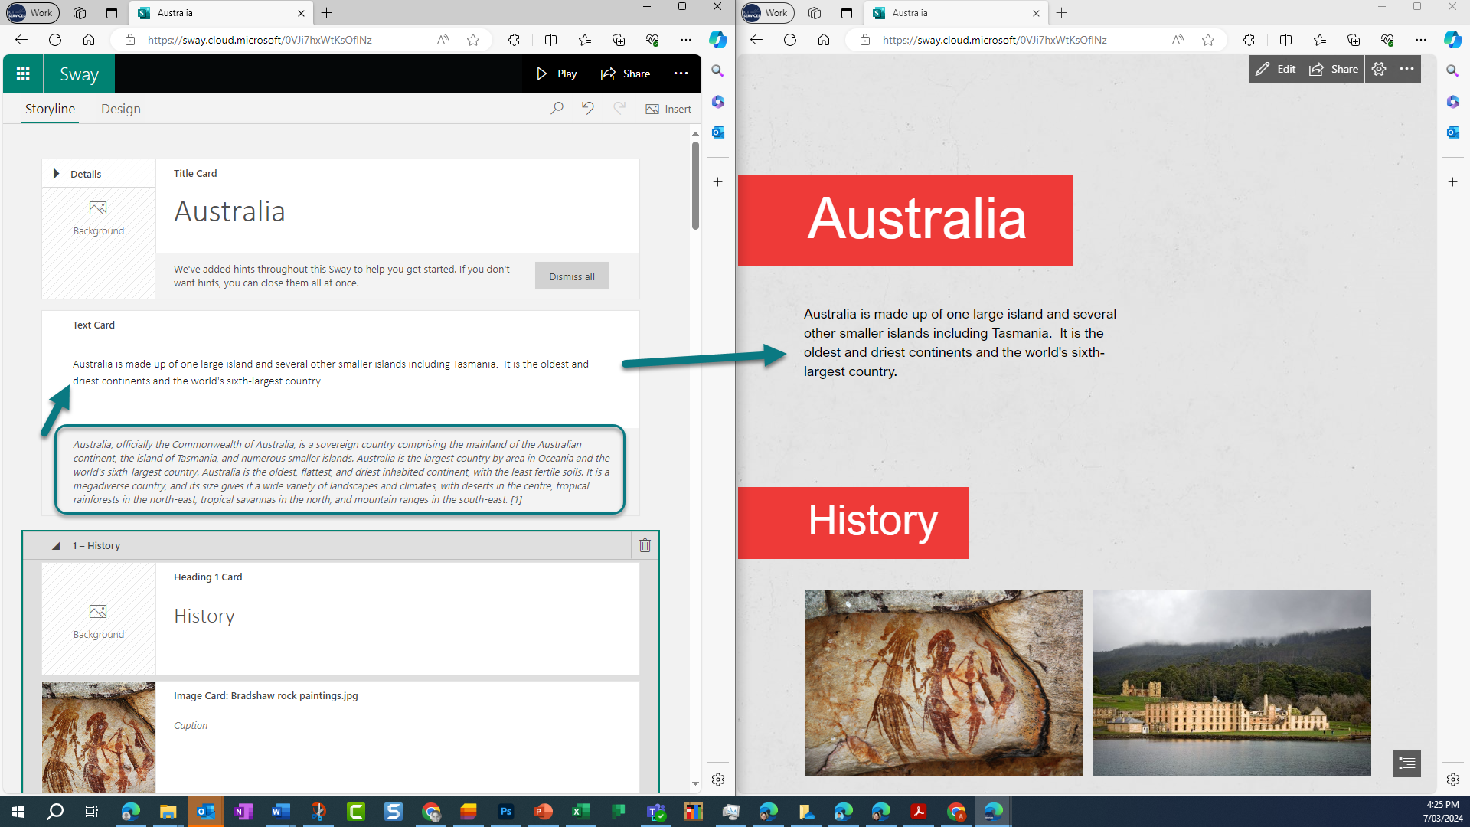Image resolution: width=1470 pixels, height=827 pixels.
Task: Open Outlook from the taskbar
Action: click(x=206, y=812)
